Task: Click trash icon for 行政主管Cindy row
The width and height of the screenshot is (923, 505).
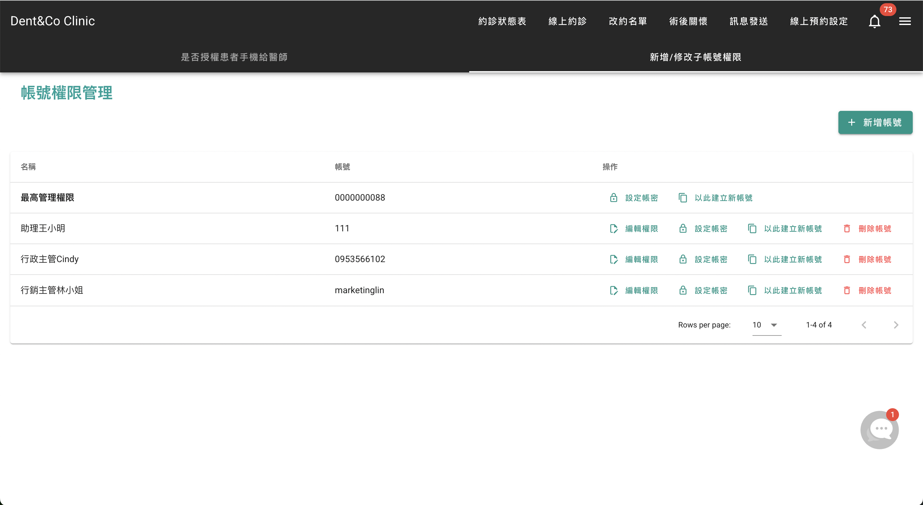Action: pyautogui.click(x=847, y=259)
